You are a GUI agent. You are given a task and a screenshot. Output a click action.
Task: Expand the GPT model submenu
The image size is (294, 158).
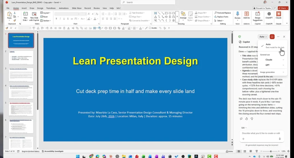click(273, 65)
